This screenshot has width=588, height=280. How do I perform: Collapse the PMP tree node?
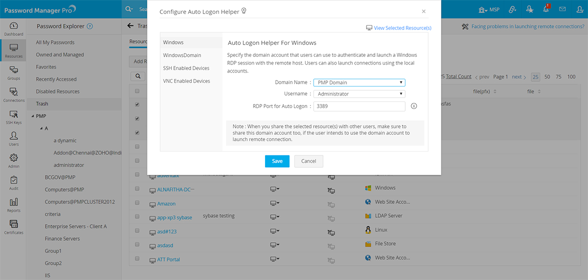(32, 116)
